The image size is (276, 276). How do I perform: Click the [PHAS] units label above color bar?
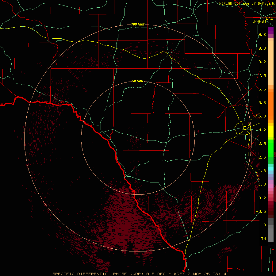point(259,21)
